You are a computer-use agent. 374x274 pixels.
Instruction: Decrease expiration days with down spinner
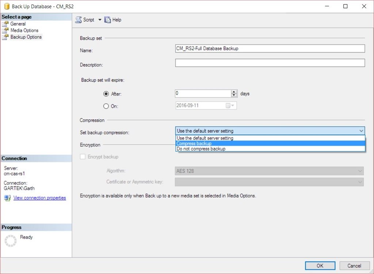click(x=234, y=95)
